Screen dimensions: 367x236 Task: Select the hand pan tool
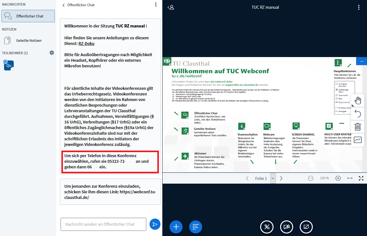pos(358,100)
